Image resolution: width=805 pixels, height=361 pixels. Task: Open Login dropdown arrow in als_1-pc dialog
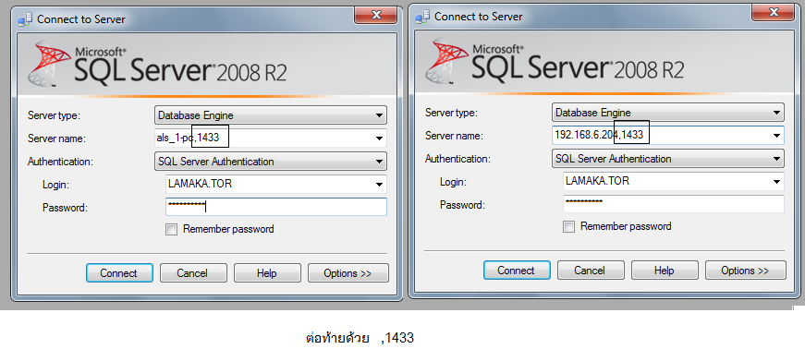click(x=379, y=184)
